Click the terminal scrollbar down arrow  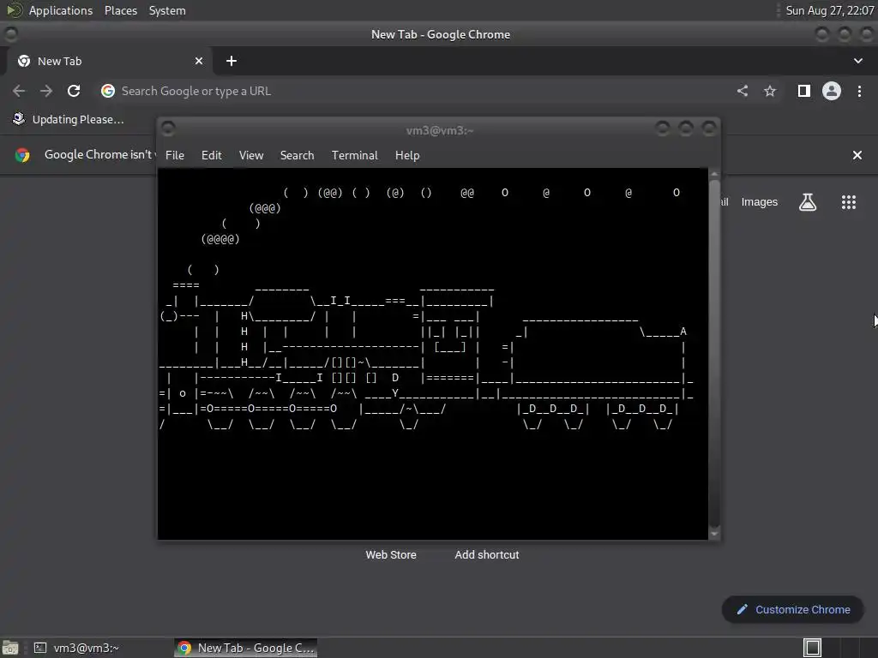coord(714,534)
